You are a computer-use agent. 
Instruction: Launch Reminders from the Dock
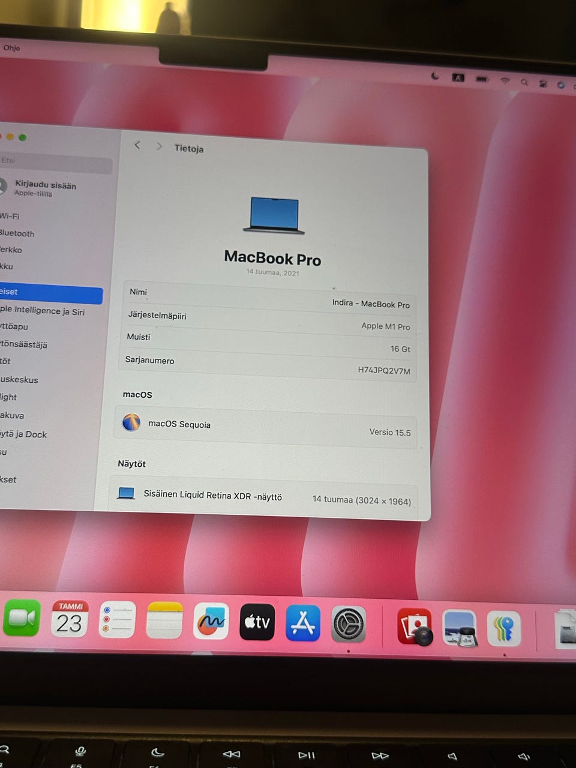(x=117, y=620)
